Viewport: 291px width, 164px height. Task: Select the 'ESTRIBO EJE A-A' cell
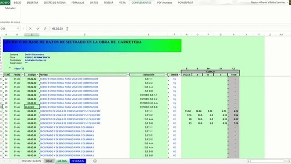[x=149, y=103]
